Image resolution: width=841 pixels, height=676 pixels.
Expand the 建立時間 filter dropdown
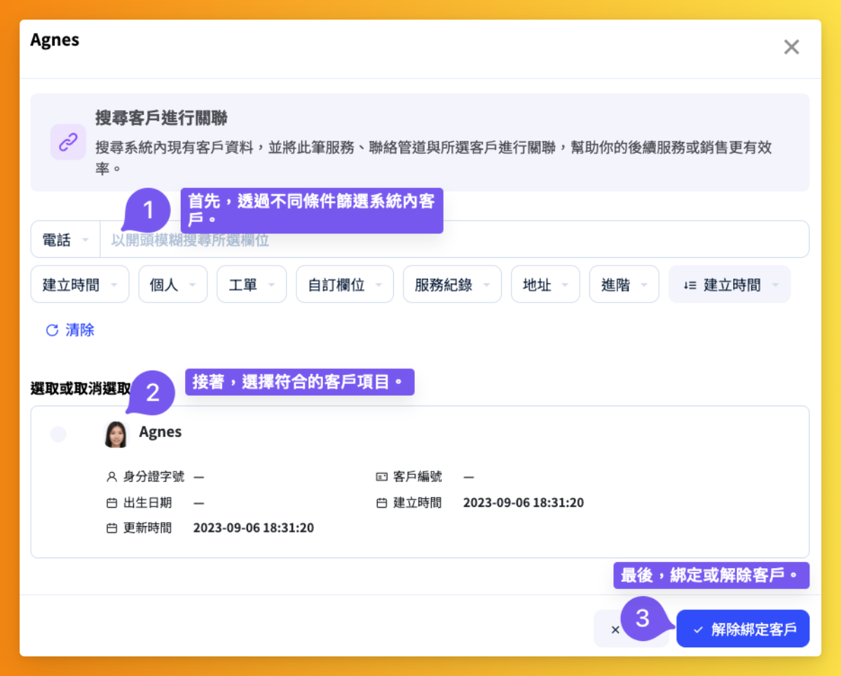(79, 284)
